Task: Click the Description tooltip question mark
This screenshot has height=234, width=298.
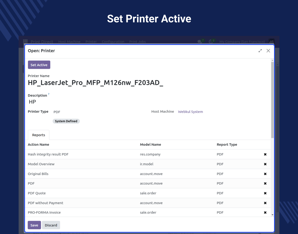Action: coord(48,94)
